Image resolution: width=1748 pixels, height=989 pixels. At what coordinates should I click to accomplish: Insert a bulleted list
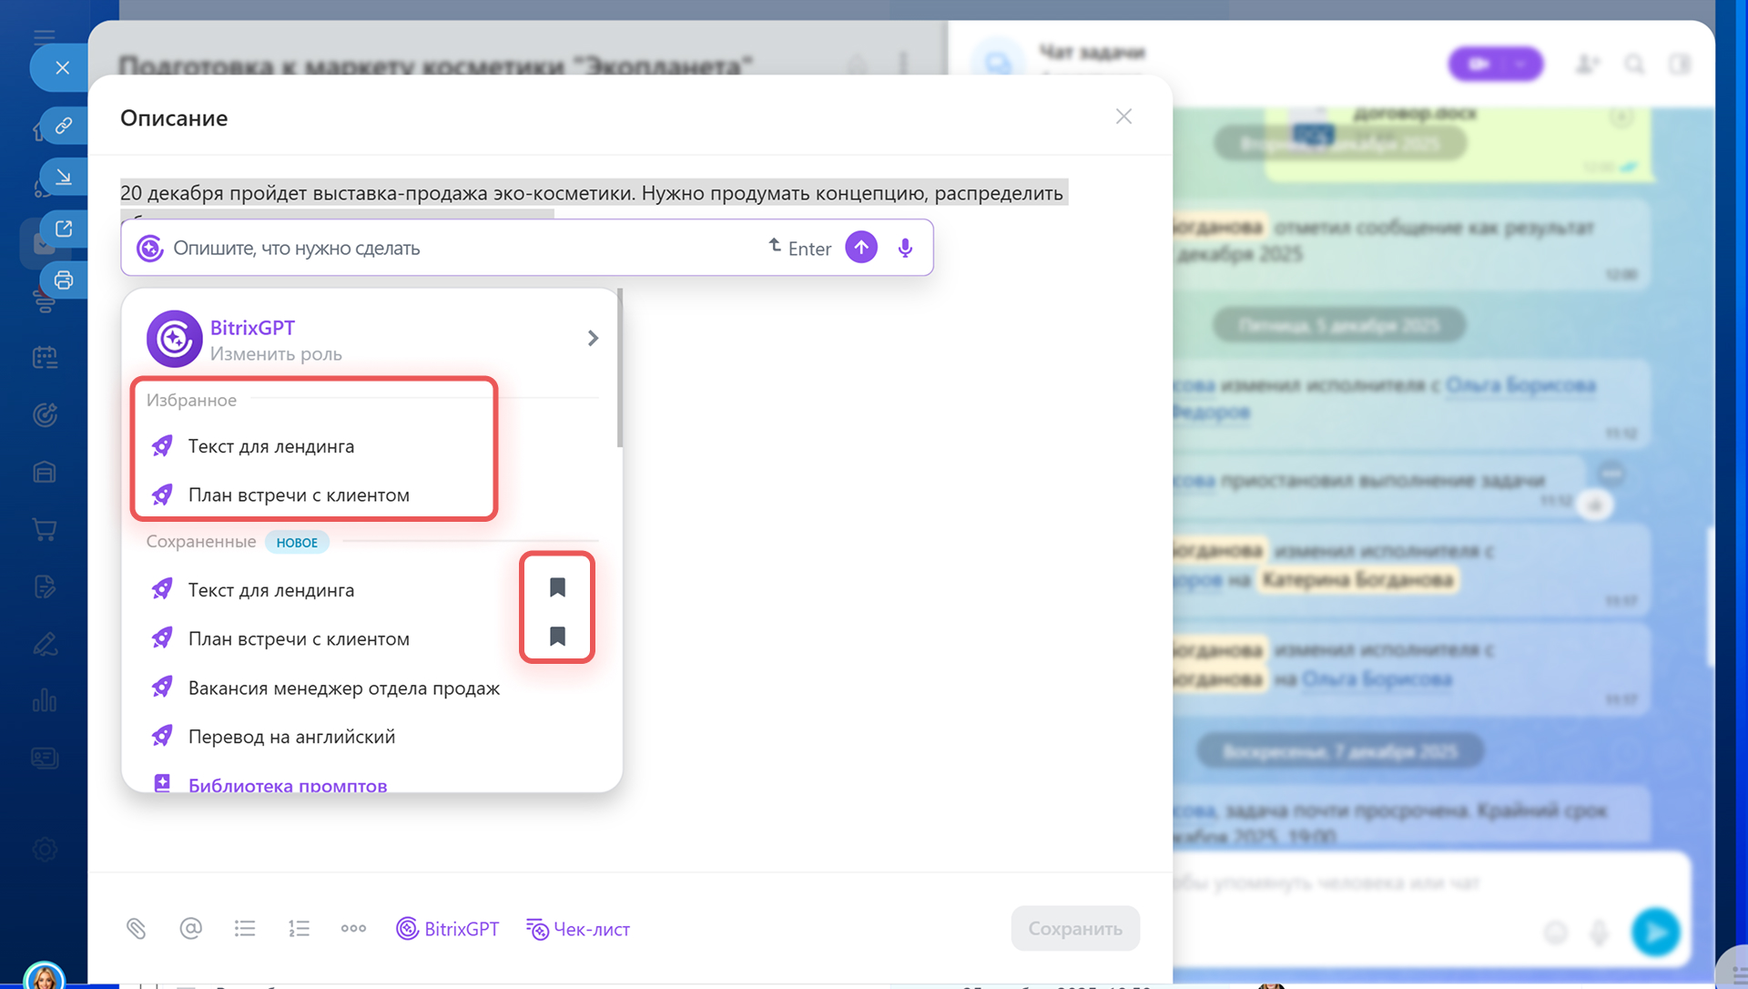tap(245, 929)
